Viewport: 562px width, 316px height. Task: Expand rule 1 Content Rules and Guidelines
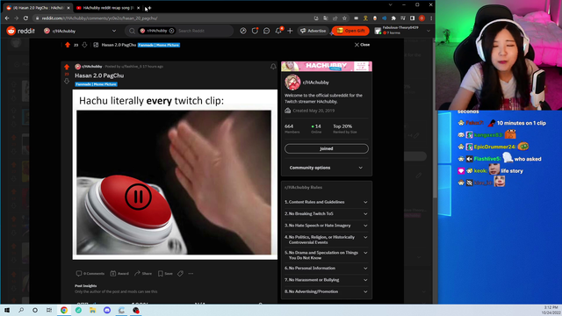(326, 202)
